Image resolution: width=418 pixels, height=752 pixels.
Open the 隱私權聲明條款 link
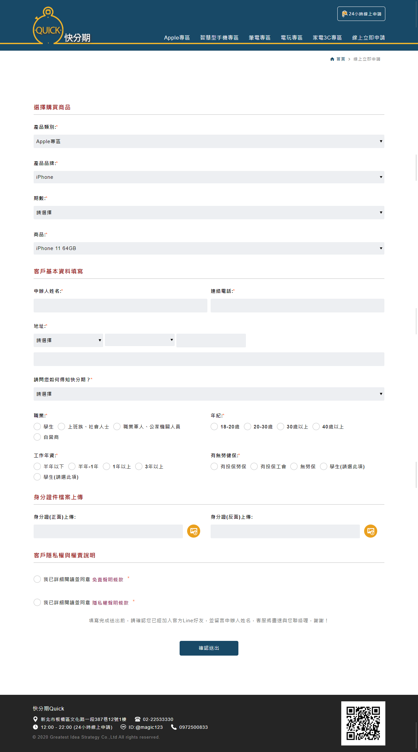tap(110, 603)
